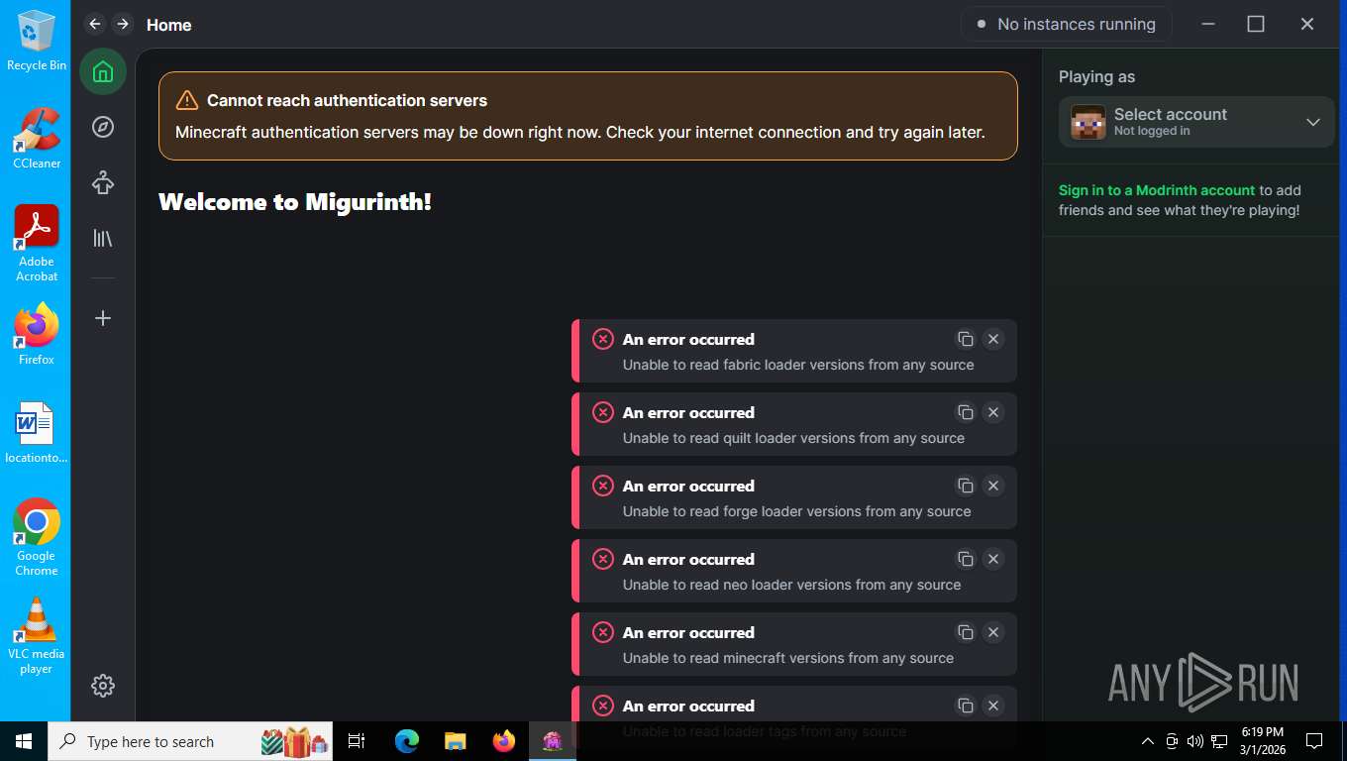
Task: Open Task View on taskbar
Action: (357, 741)
